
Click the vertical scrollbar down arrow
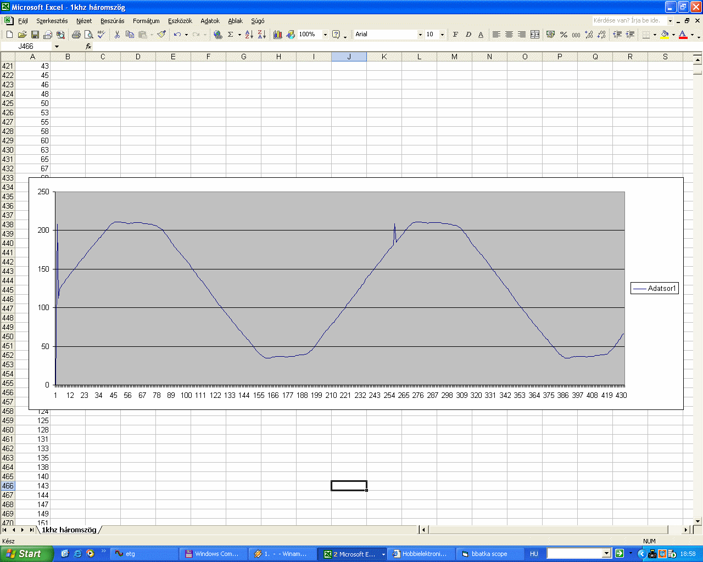click(698, 521)
